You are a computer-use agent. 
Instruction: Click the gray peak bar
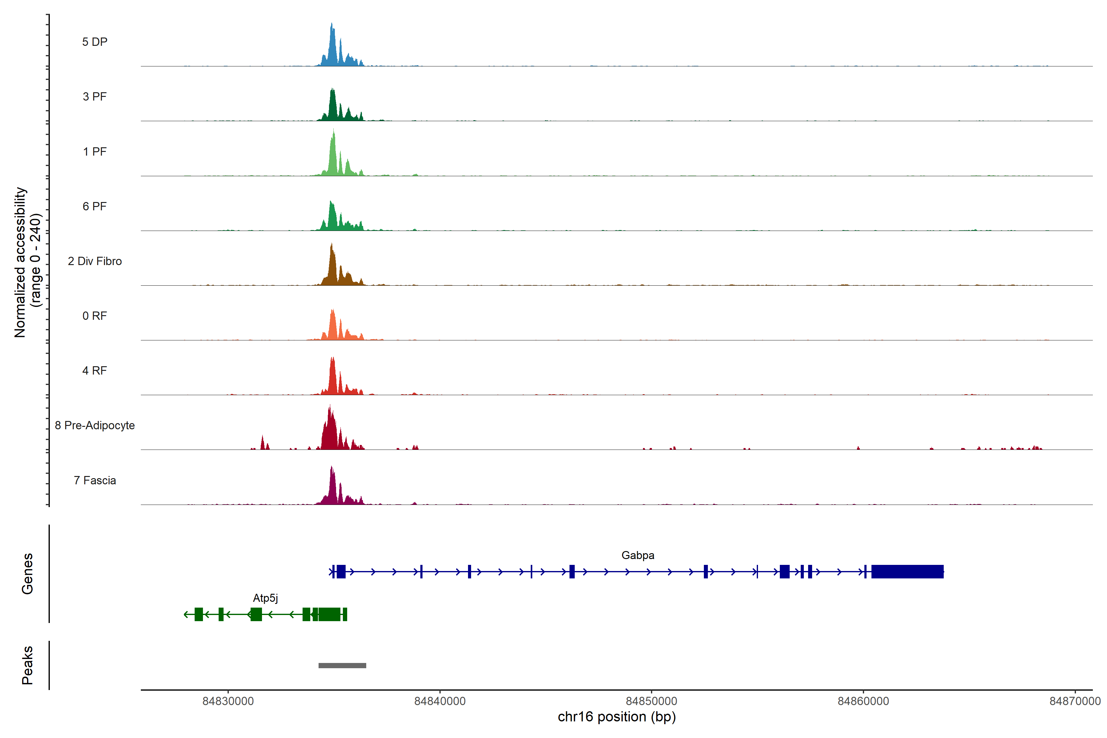pos(342,665)
